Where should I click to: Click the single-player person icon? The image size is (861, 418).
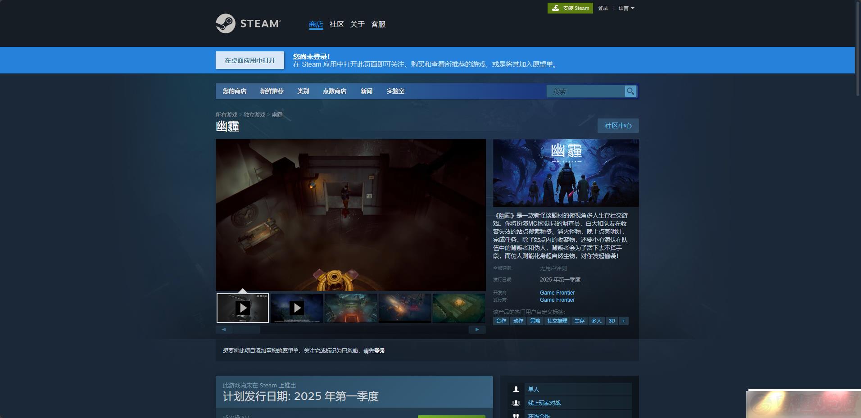pos(516,389)
